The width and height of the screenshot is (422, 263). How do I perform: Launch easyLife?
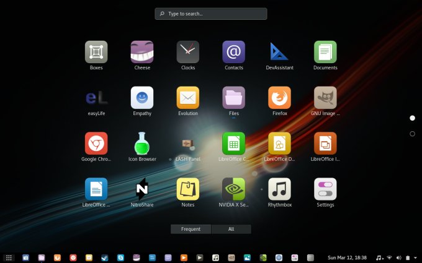[x=96, y=98]
